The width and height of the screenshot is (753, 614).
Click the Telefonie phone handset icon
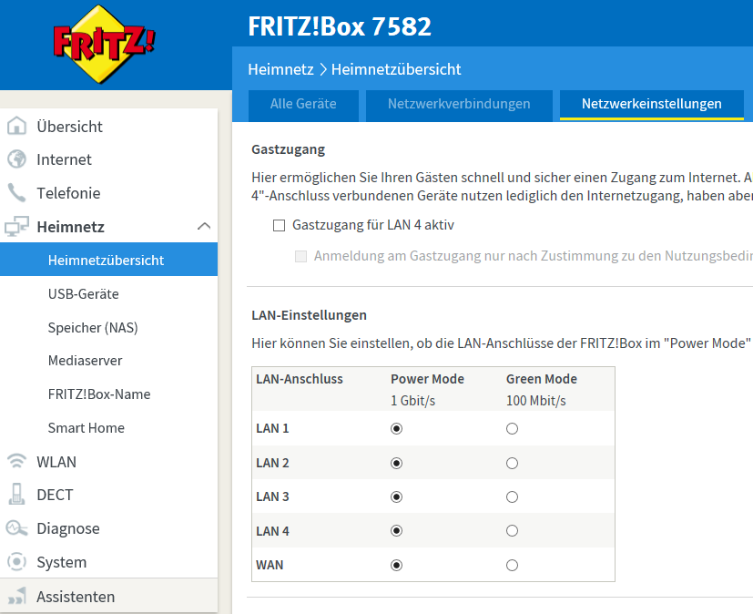[16, 192]
